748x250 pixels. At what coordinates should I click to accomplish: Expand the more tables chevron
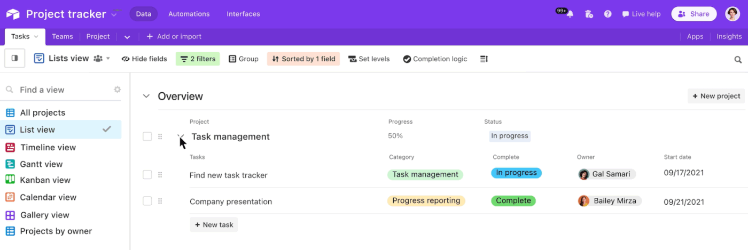pyautogui.click(x=127, y=37)
